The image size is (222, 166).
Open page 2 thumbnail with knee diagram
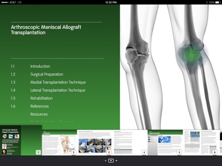[x=59, y=142]
